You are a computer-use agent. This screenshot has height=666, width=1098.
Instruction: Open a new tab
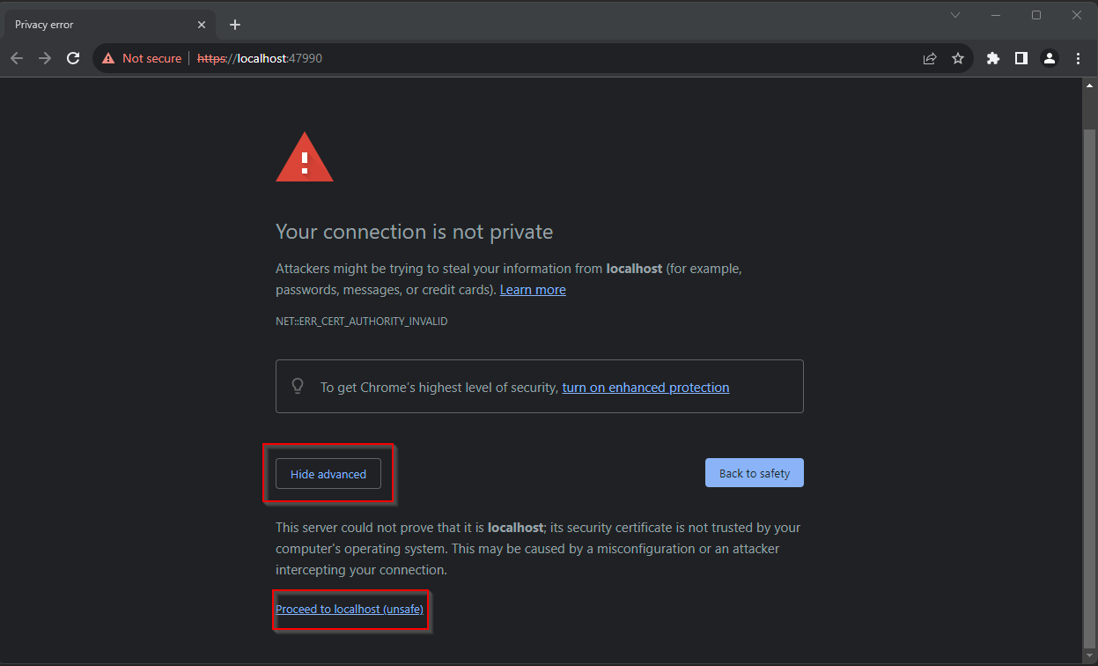coord(235,25)
